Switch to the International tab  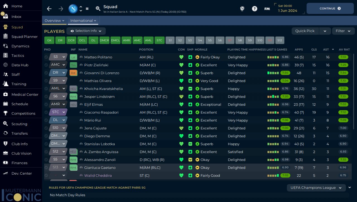(83, 21)
